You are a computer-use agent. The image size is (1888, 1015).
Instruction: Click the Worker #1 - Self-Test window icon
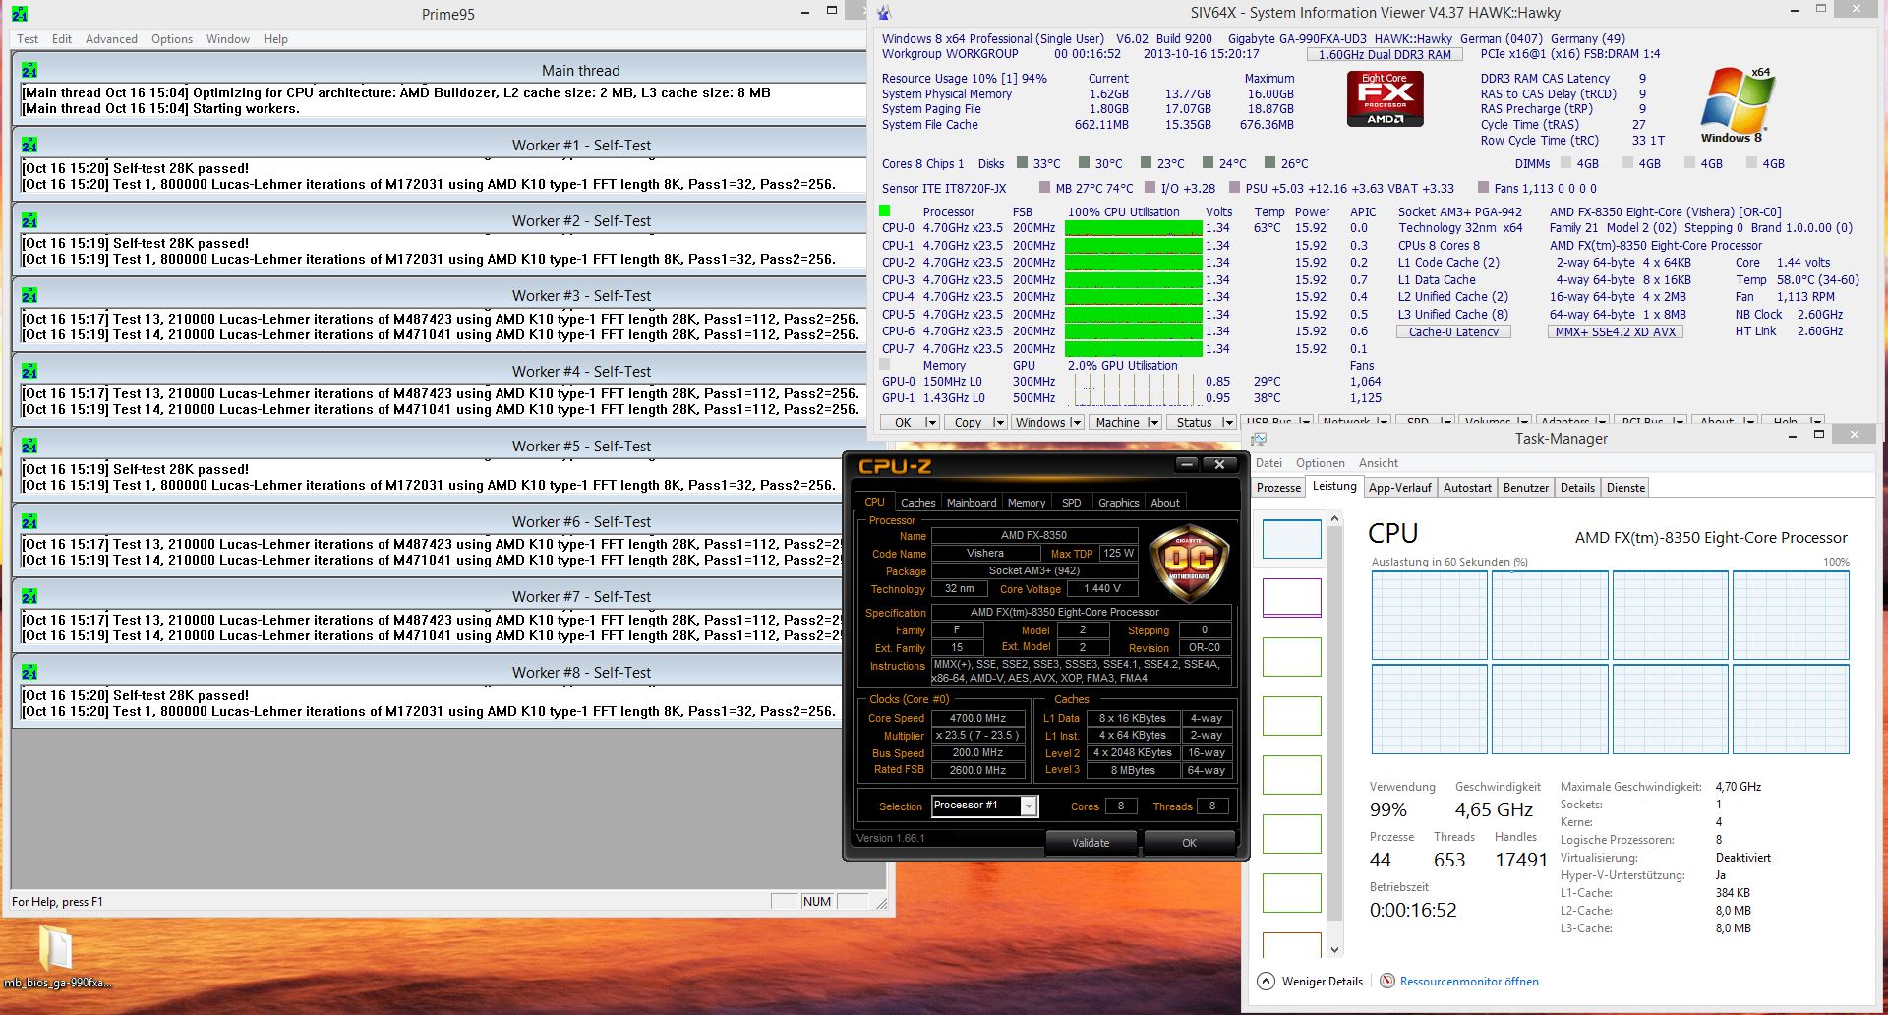tap(29, 145)
